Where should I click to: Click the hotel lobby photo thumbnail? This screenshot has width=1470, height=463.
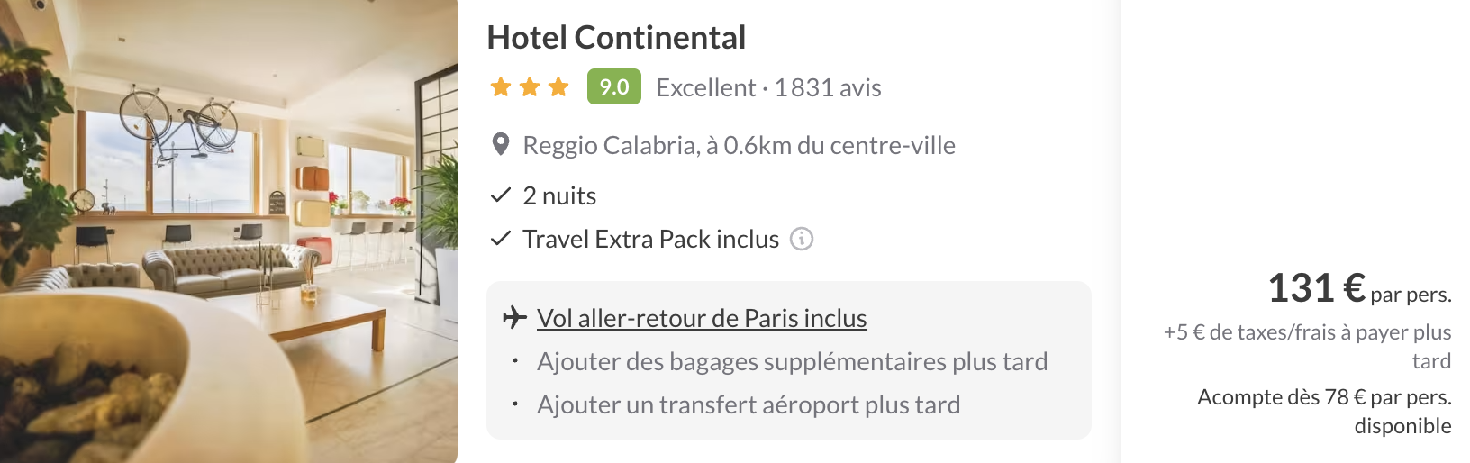229,231
